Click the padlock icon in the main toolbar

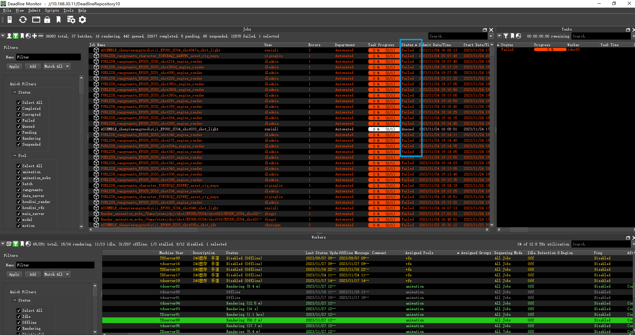click(47, 20)
